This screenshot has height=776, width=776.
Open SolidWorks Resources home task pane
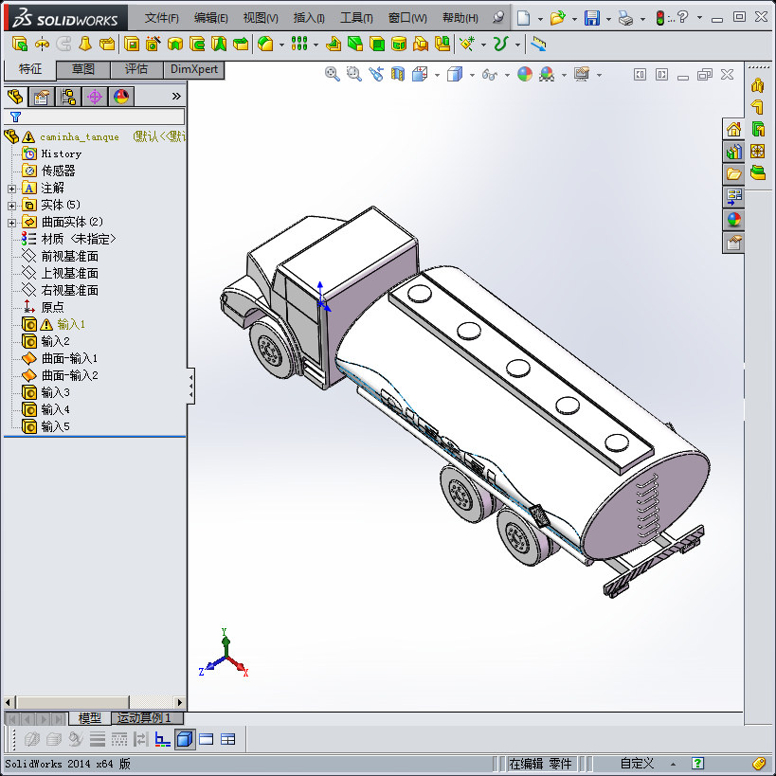(x=733, y=130)
